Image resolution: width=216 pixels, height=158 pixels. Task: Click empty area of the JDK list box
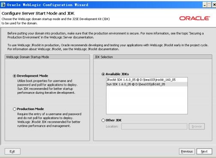[147, 100]
